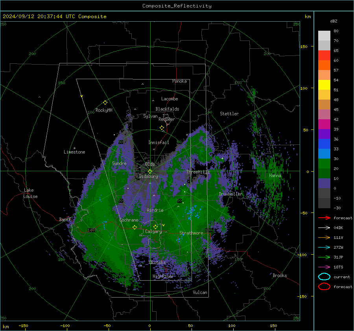The width and height of the screenshot is (354, 331).
Task: Click the Calgary city label
Action: point(153,231)
